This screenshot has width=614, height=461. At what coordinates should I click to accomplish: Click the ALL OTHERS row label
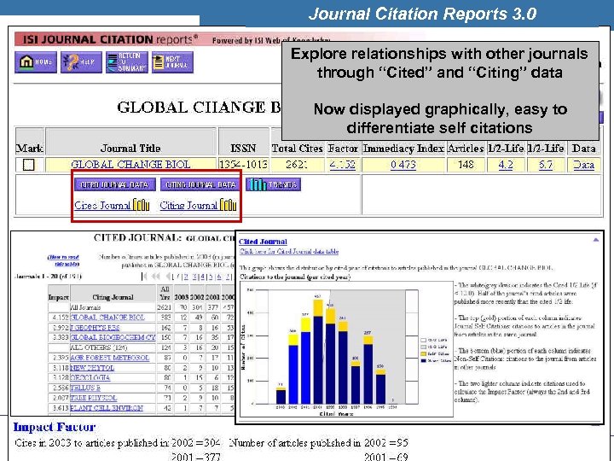[x=99, y=347]
